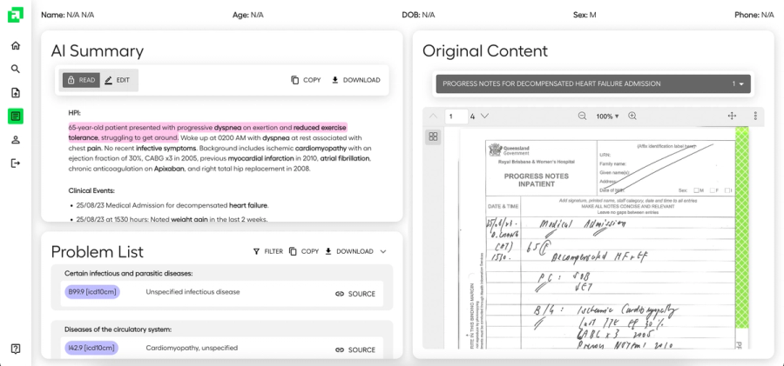This screenshot has width=784, height=366.
Task: Click the green app logo icon
Action: pos(16,15)
